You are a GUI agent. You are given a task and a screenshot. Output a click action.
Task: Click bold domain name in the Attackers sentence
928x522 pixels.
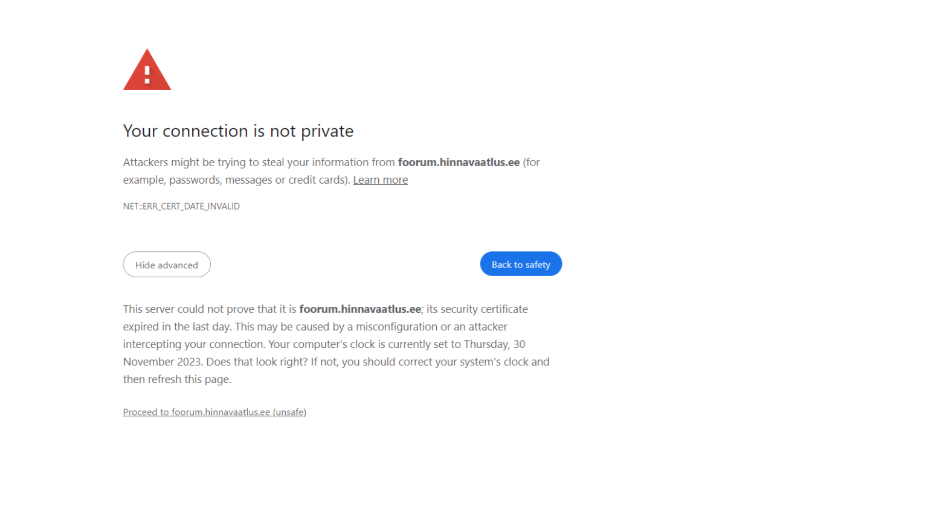click(459, 163)
